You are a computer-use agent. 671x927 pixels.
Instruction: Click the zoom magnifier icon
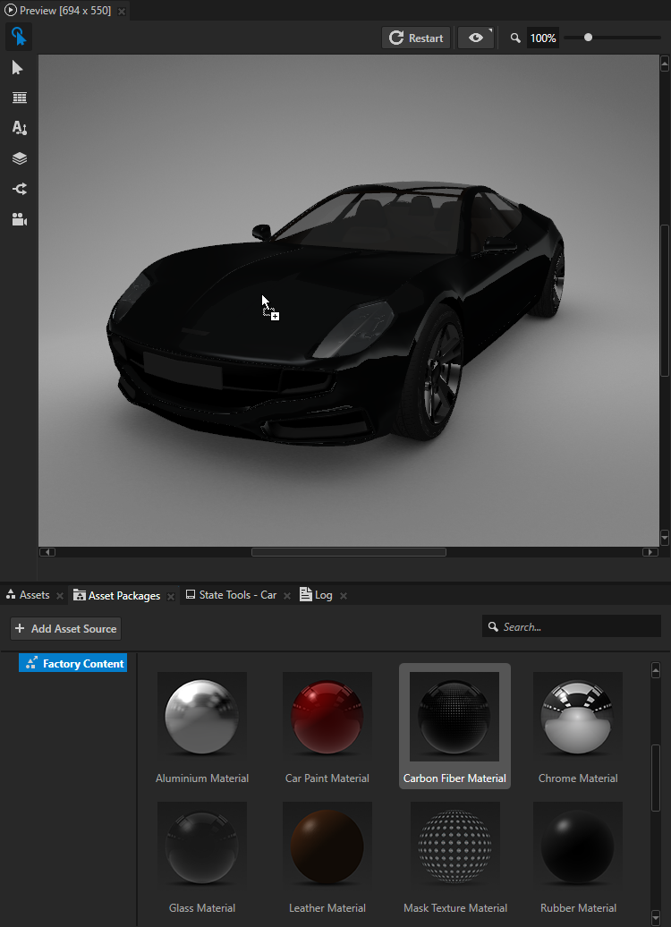[515, 38]
